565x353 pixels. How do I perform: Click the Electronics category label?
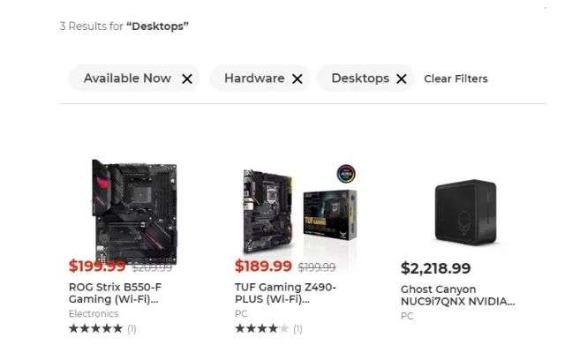[94, 314]
